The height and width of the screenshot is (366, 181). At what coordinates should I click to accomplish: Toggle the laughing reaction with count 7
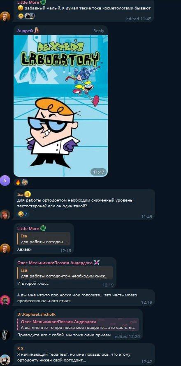(23, 214)
